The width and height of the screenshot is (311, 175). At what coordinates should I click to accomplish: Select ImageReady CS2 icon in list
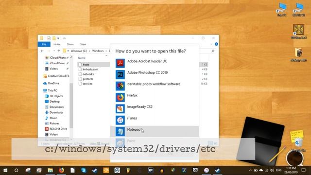[120, 109]
